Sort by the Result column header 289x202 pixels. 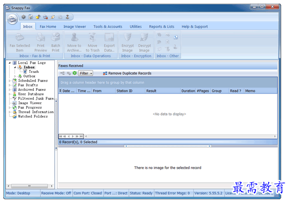pos(163,91)
